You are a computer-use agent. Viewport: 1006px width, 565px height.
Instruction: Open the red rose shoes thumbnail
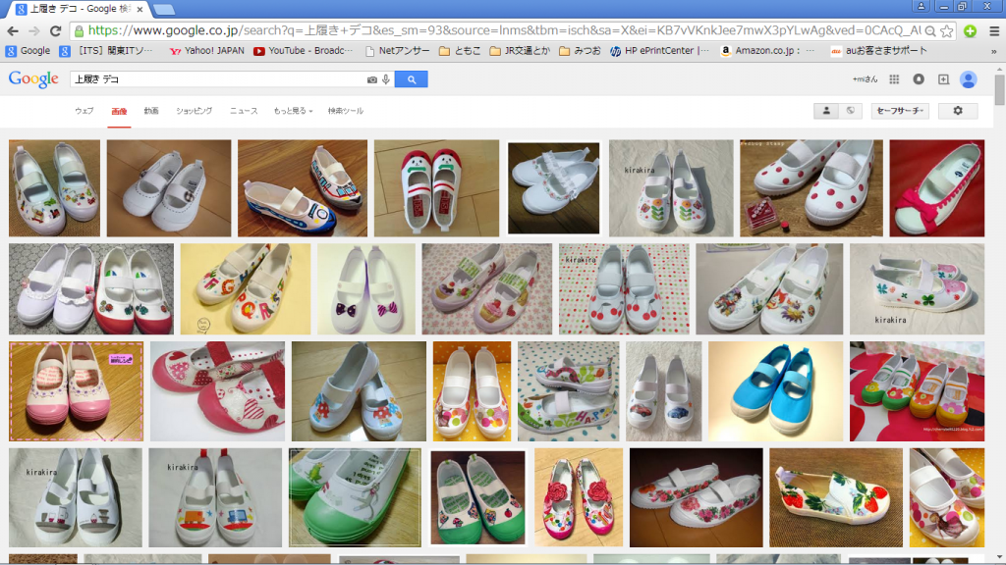pyautogui.click(x=579, y=497)
